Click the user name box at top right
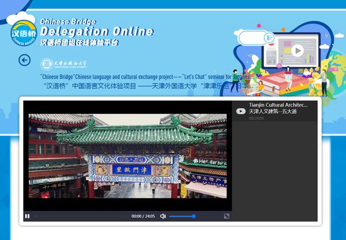 250,37
